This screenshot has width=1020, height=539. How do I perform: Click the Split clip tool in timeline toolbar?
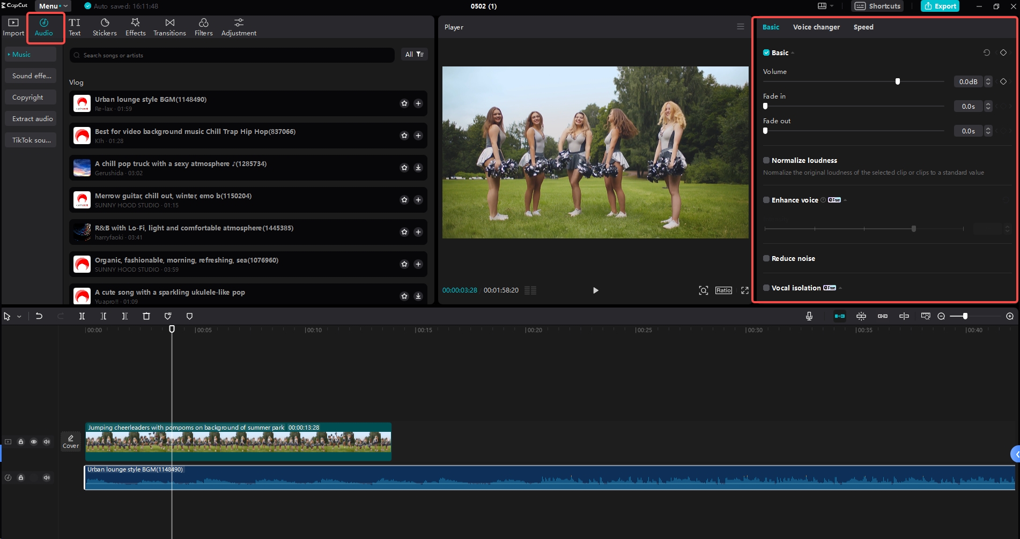point(82,316)
